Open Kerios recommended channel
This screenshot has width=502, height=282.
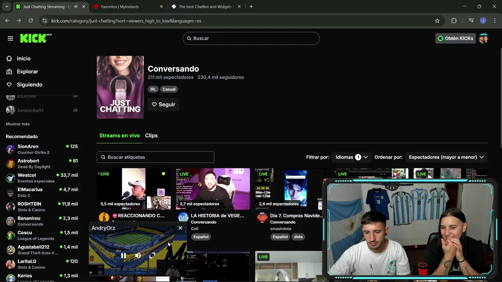tap(42, 277)
